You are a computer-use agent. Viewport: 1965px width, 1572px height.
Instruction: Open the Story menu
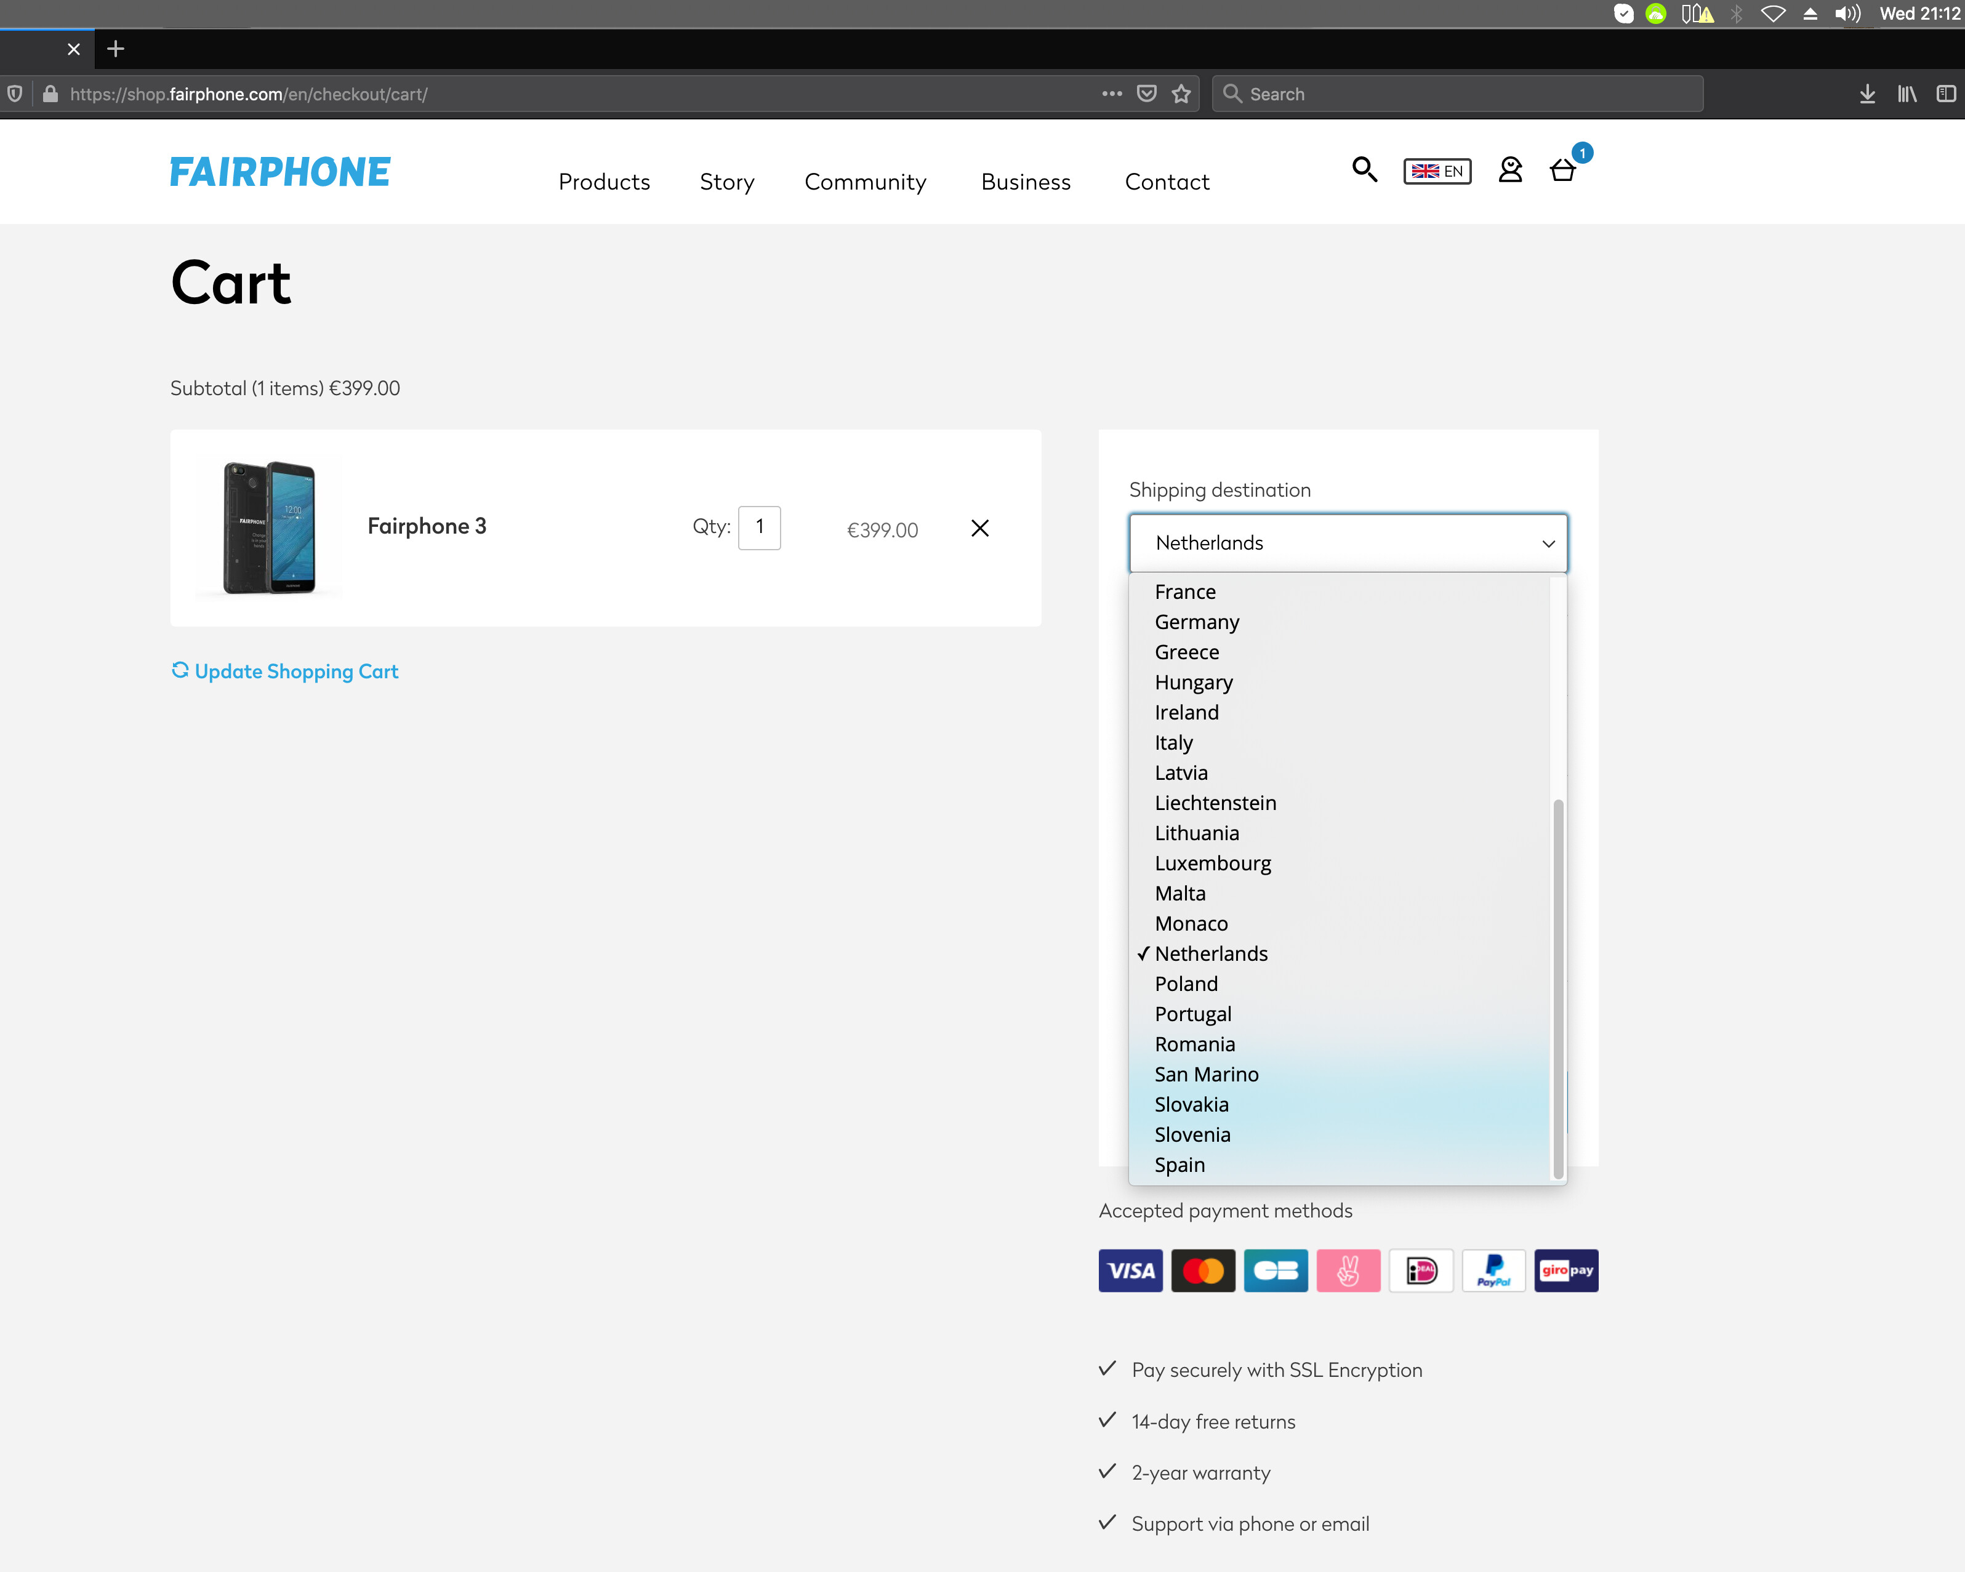[727, 182]
